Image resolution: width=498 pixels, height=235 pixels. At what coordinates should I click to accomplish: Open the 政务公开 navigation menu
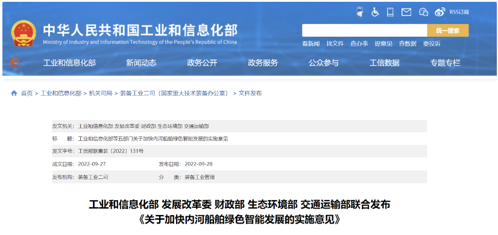pos(202,63)
